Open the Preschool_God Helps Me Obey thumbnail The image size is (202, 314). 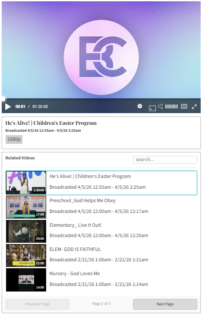coord(26,207)
